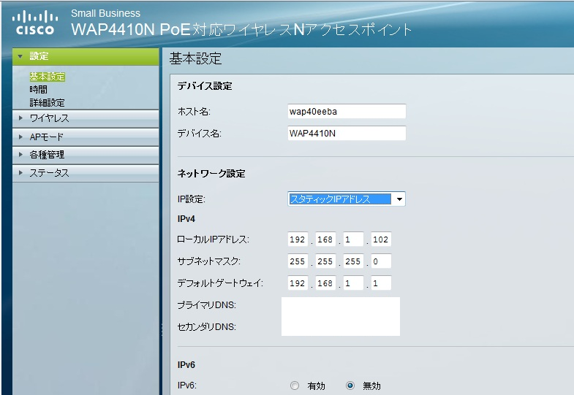
Task: Click first octet of ローカルIPアドレス
Action: [x=298, y=239]
